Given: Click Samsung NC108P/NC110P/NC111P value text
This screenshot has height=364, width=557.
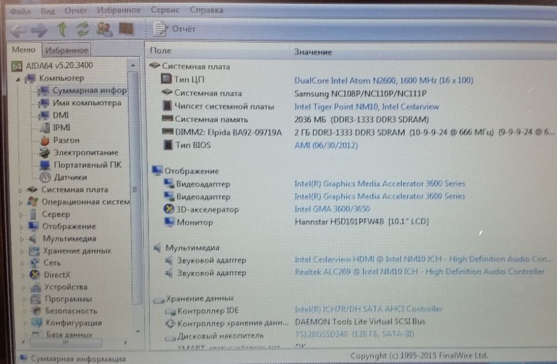Looking at the screenshot, I should (x=360, y=93).
